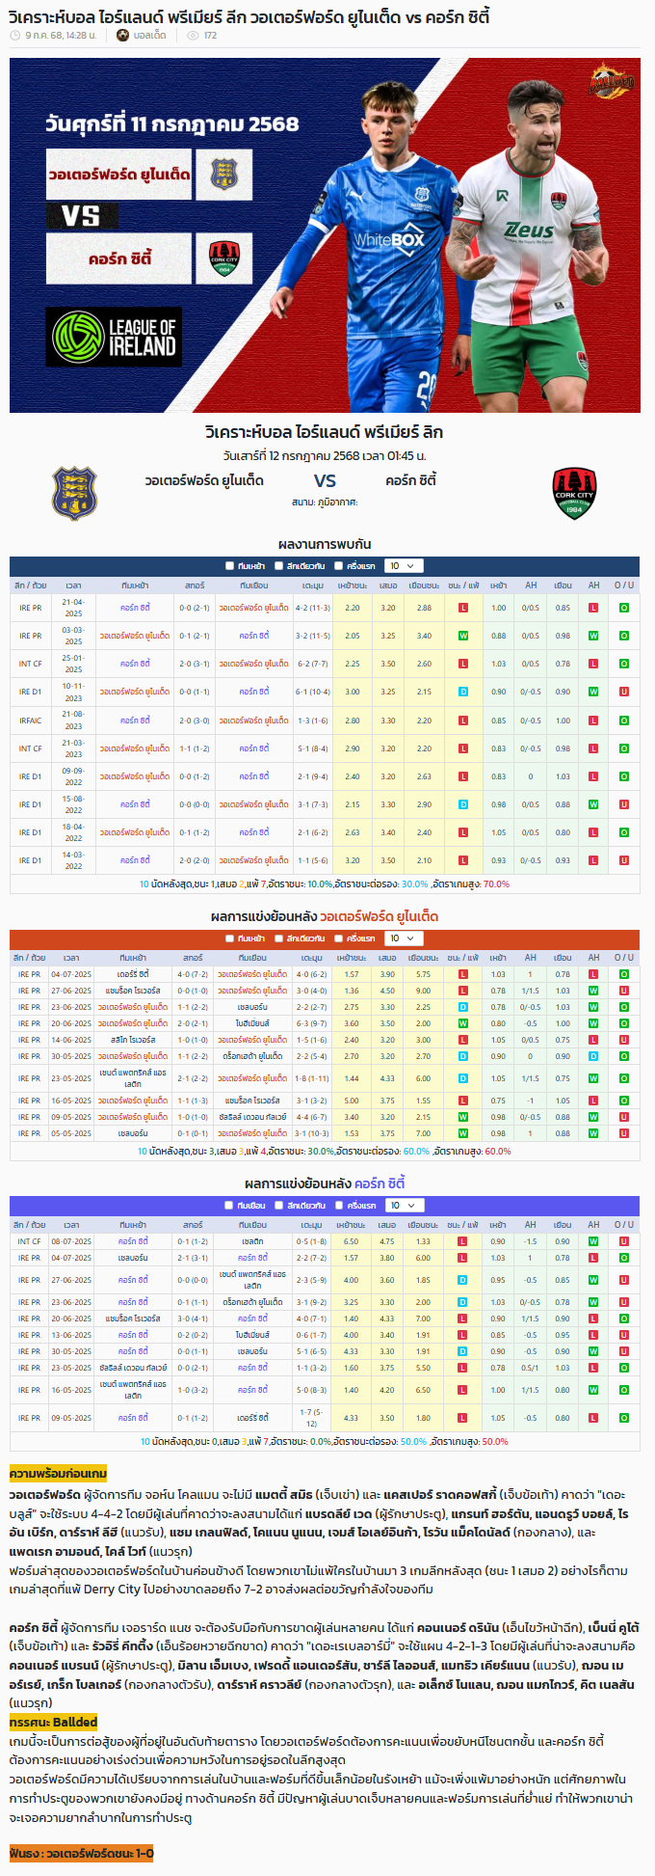Click เดอร์รี่ ซิตี้ link in Waterford 04-07-2025 row
Viewport: 655px width, 1876px height.
[x=133, y=974]
